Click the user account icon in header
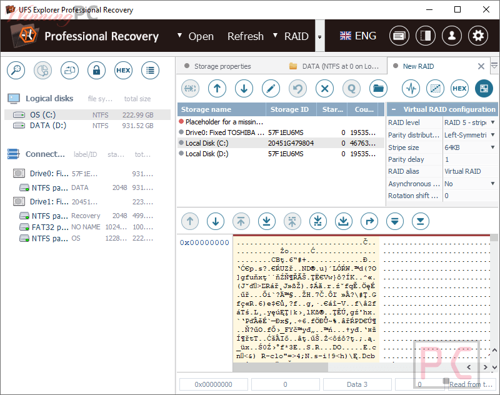Viewport: 500px width, 395px height. 452,36
